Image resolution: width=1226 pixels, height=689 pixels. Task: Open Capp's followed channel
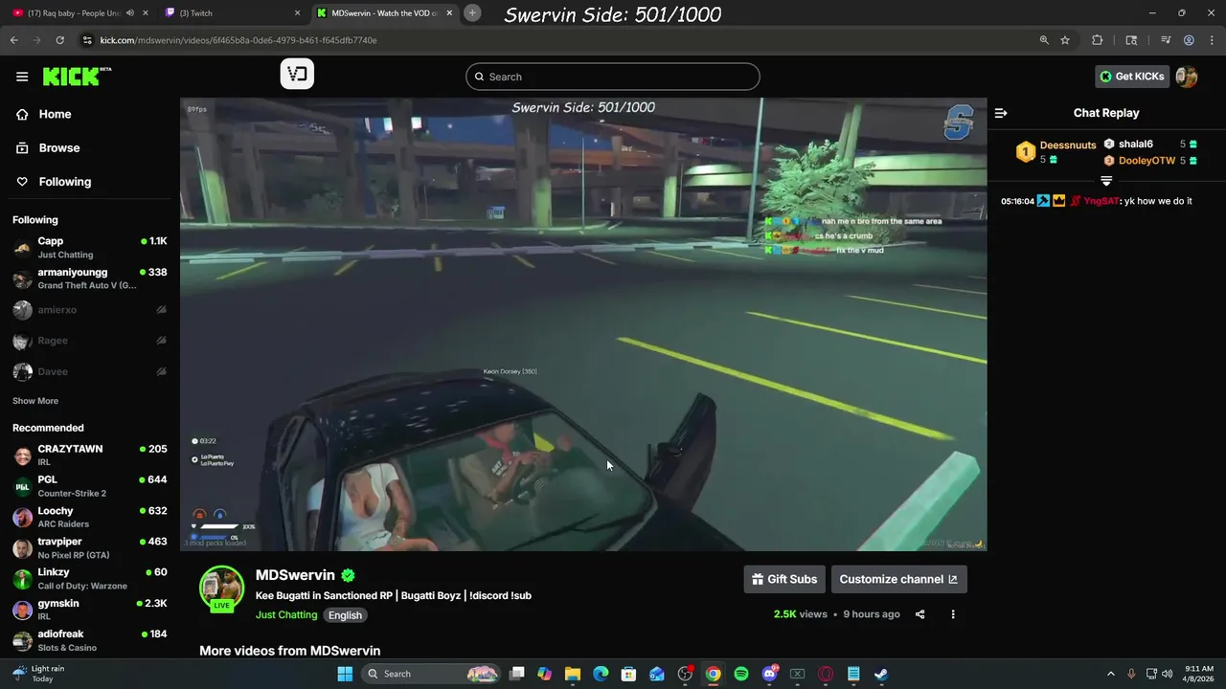[x=90, y=248]
